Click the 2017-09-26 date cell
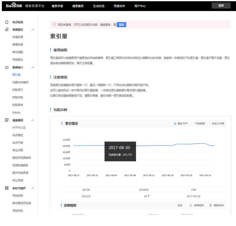The image size is (236, 226). click(x=193, y=196)
